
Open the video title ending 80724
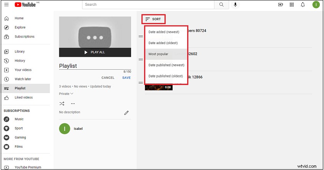point(197,31)
